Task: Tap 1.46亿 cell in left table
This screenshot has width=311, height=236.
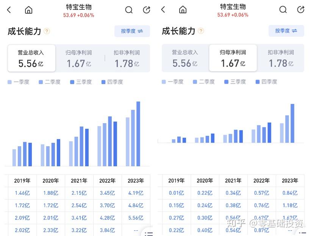Action: 22,193
